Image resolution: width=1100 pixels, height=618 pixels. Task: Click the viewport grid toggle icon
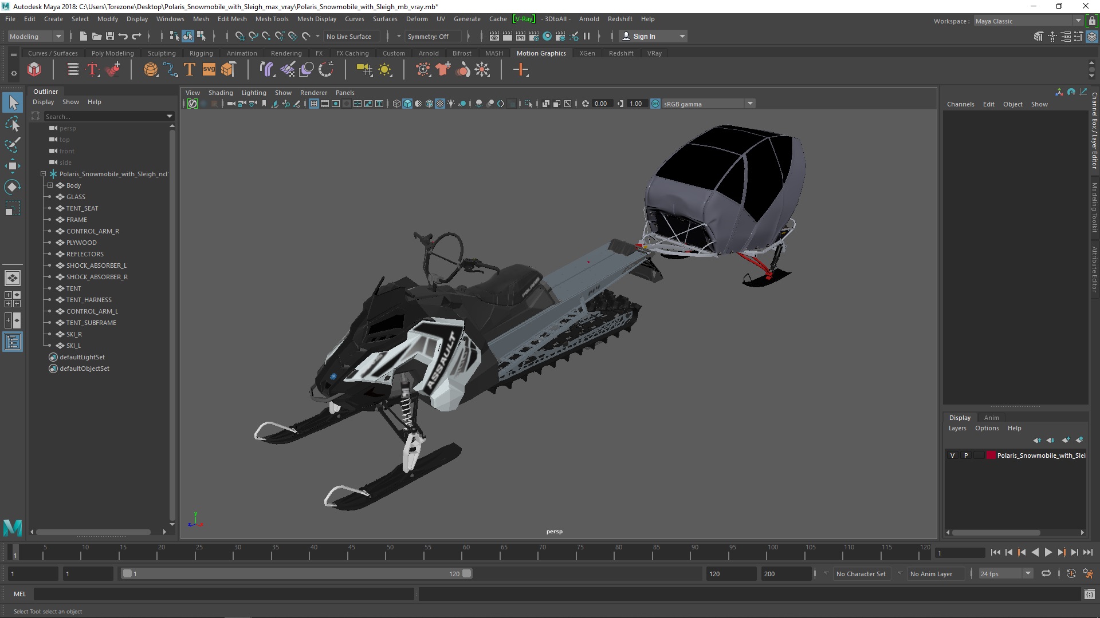(314, 104)
